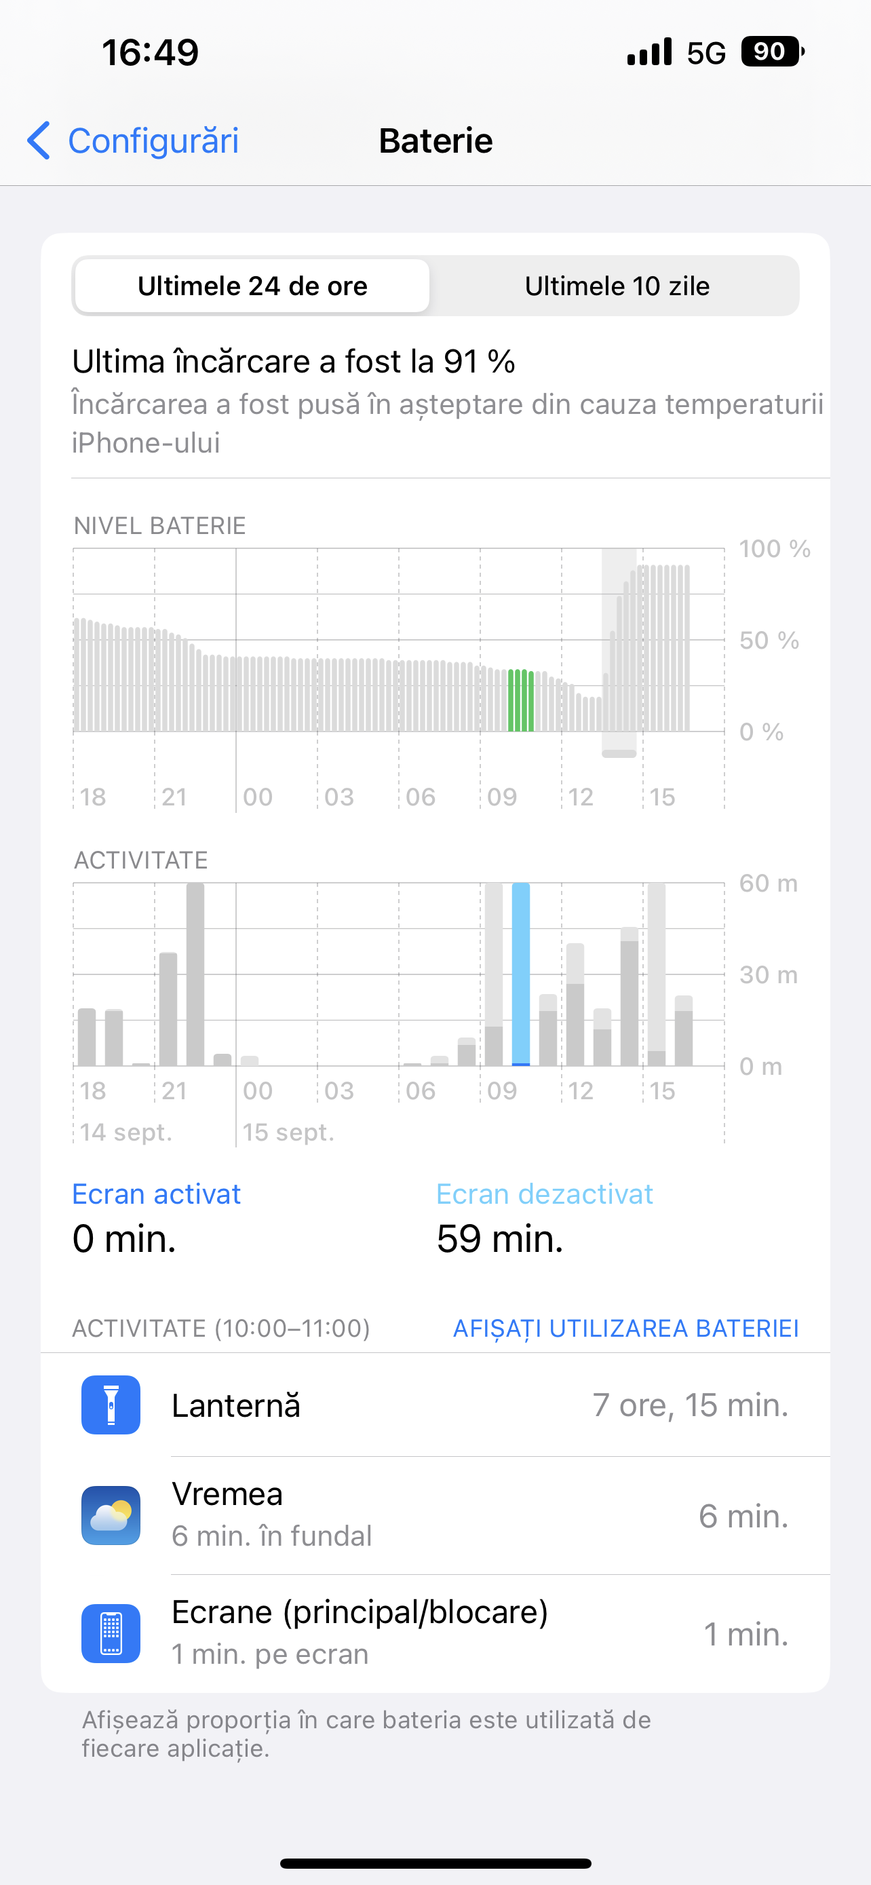Tap the 5G network indicator
The height and width of the screenshot is (1885, 871).
(706, 53)
